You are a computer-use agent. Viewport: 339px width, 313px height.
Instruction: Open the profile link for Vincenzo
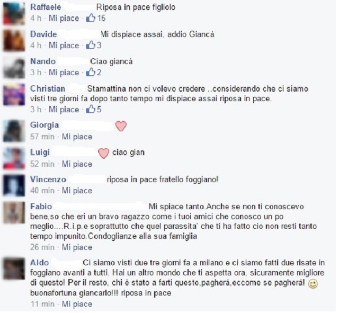pyautogui.click(x=48, y=180)
